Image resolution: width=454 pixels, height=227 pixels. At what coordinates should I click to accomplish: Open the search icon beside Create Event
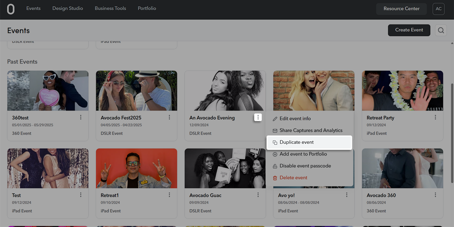(441, 30)
